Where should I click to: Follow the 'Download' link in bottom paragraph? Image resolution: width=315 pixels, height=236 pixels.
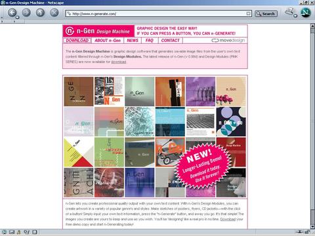tap(228, 219)
